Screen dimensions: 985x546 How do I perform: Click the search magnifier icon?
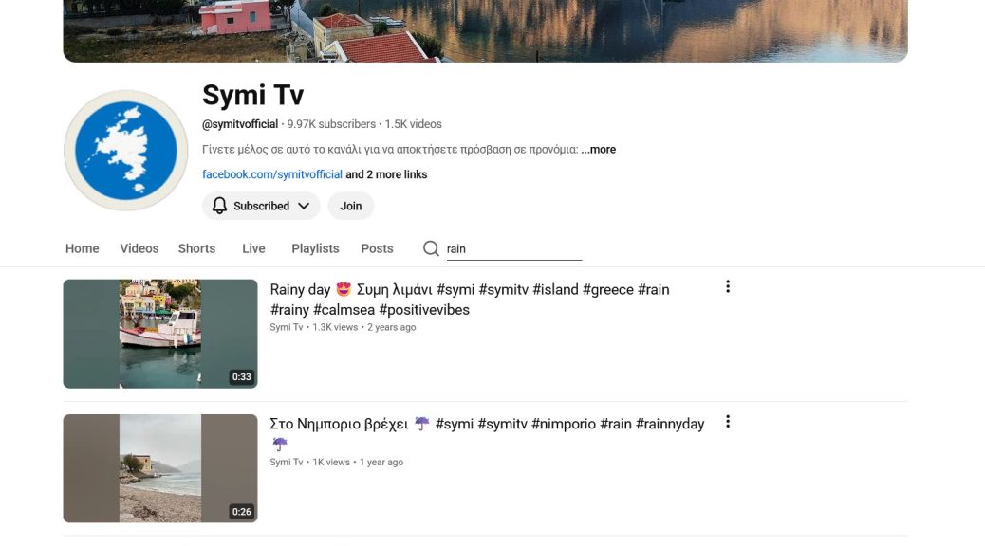[x=431, y=248]
